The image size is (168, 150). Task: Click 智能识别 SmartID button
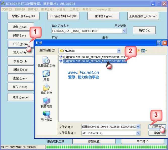tap(23, 16)
